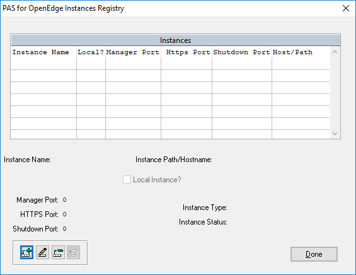
Task: Click the Https Port column header
Action: tap(187, 52)
